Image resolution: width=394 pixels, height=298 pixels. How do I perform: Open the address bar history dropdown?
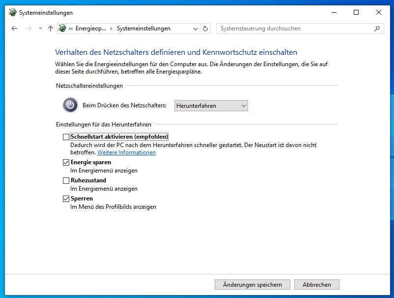pyautogui.click(x=196, y=28)
